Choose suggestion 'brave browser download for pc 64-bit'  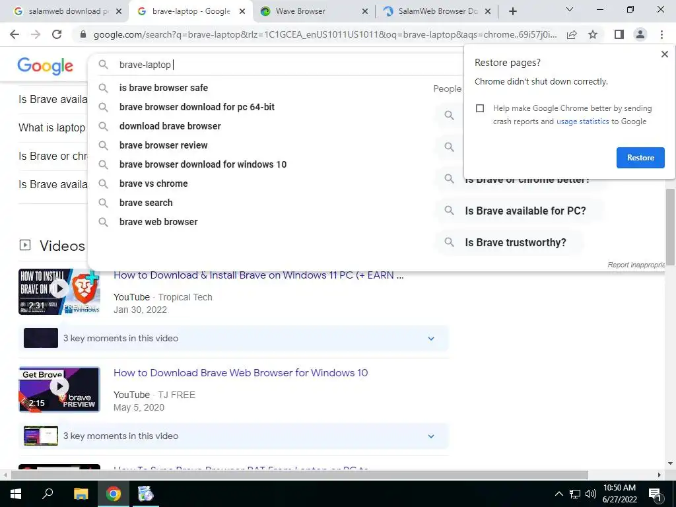click(x=197, y=107)
